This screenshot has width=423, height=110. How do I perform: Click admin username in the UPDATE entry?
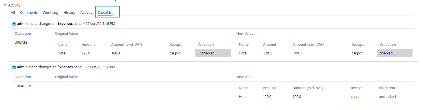(22, 24)
